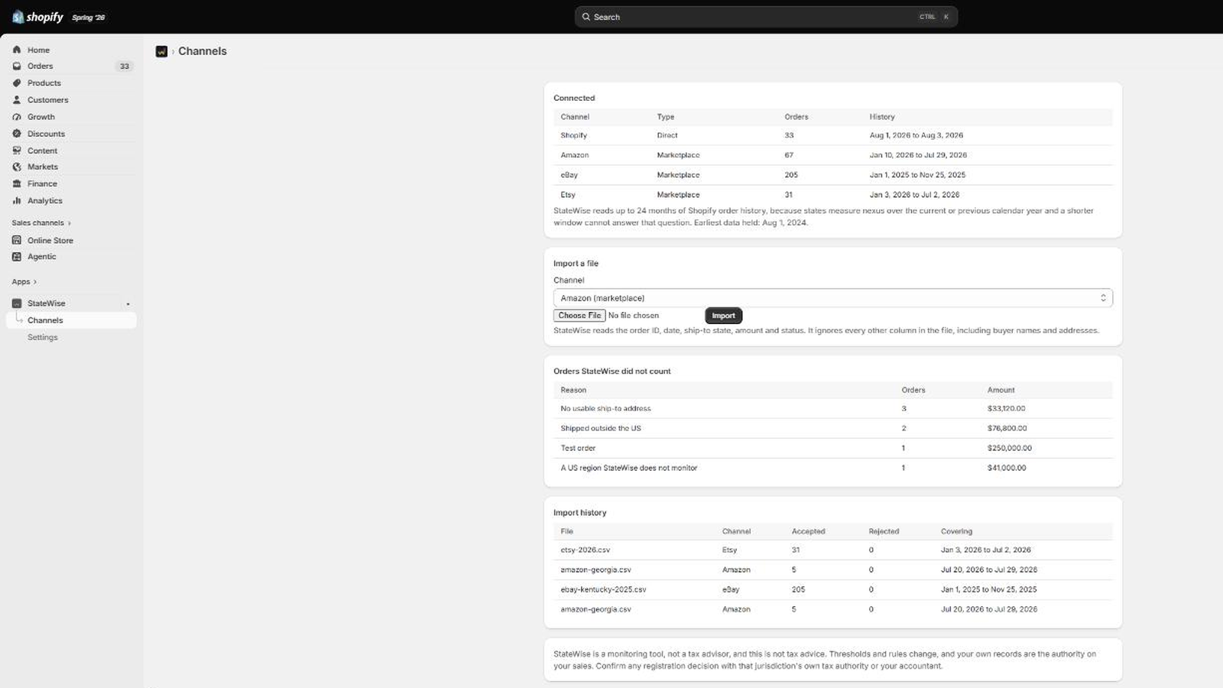Click the Import button
1223x688 pixels.
723,316
